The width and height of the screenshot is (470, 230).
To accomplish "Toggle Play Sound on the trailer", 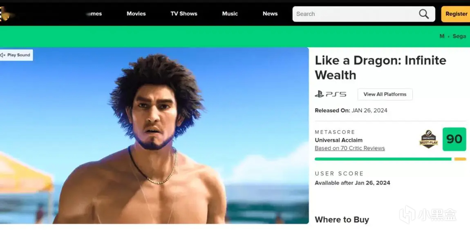I will pos(16,55).
